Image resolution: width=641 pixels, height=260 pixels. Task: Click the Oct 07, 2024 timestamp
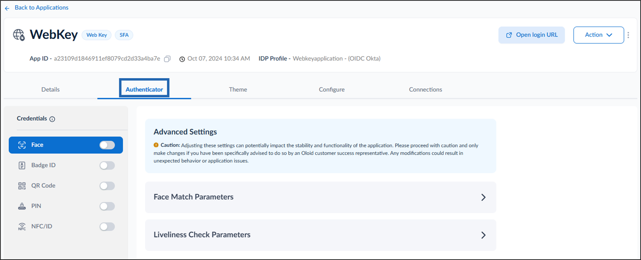[219, 59]
